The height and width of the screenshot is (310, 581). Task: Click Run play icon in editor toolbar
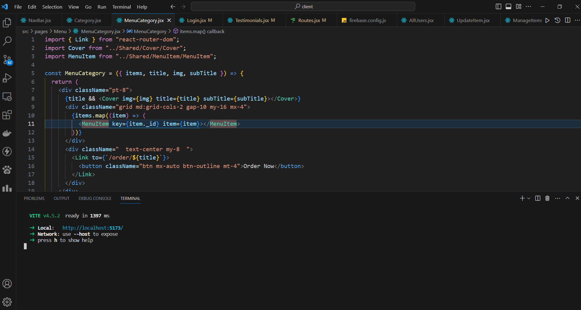(547, 20)
